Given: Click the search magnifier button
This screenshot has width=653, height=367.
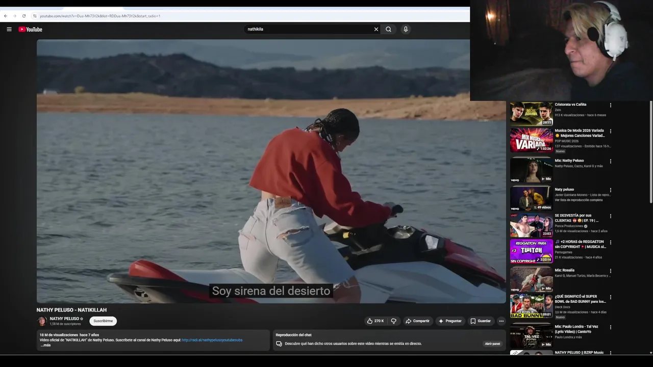Looking at the screenshot, I should pos(389,29).
